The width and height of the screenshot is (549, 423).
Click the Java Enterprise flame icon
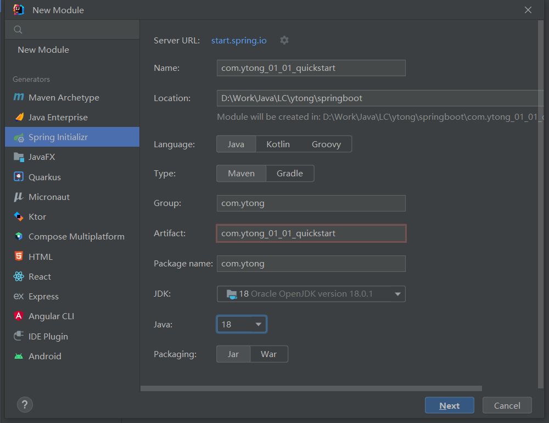coord(19,117)
